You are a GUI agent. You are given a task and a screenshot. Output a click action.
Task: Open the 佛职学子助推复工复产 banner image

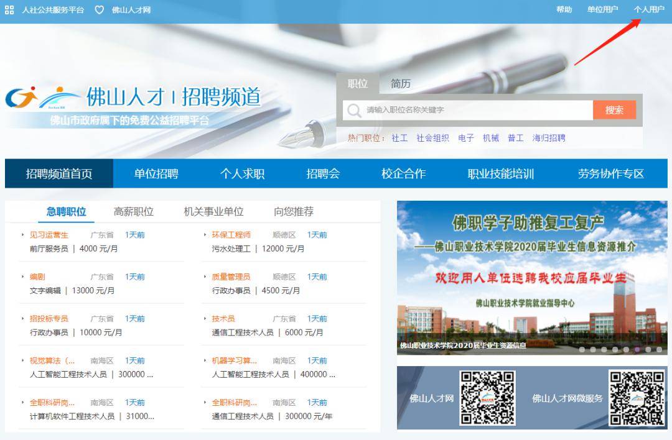pos(532,278)
